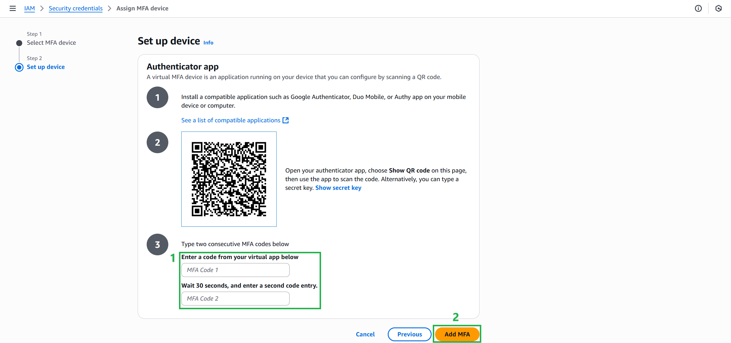Select the Select MFA device step label

click(51, 43)
